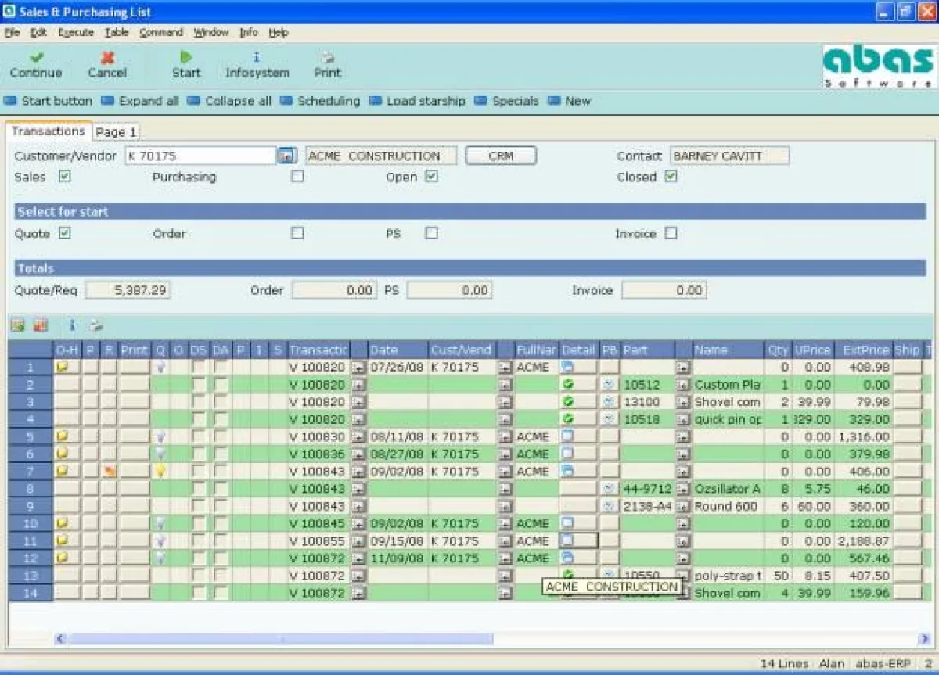Click the lit yellow lightbulb in row 7
The width and height of the screenshot is (939, 675).
[x=160, y=471]
